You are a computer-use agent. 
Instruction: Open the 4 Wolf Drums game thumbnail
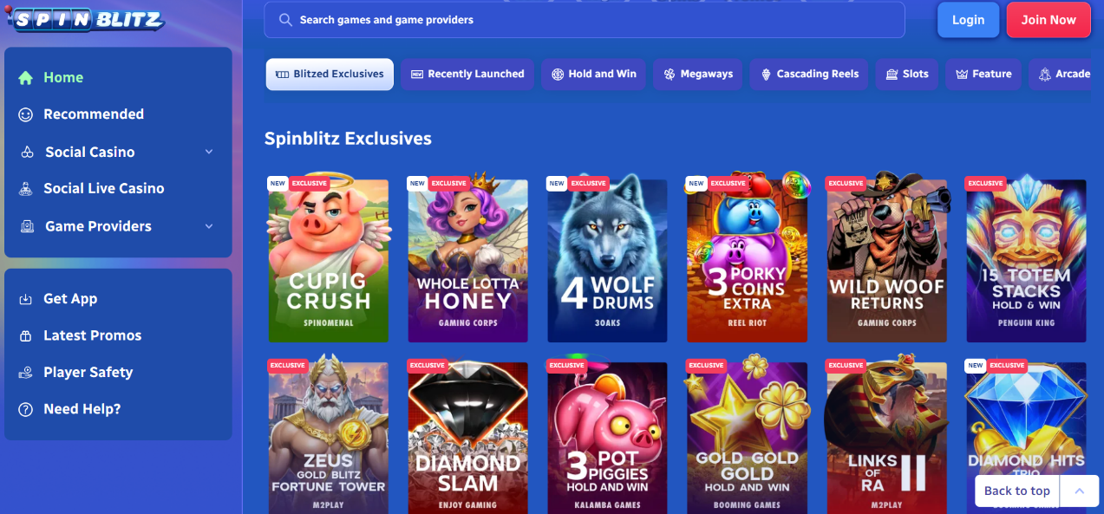pyautogui.click(x=607, y=258)
